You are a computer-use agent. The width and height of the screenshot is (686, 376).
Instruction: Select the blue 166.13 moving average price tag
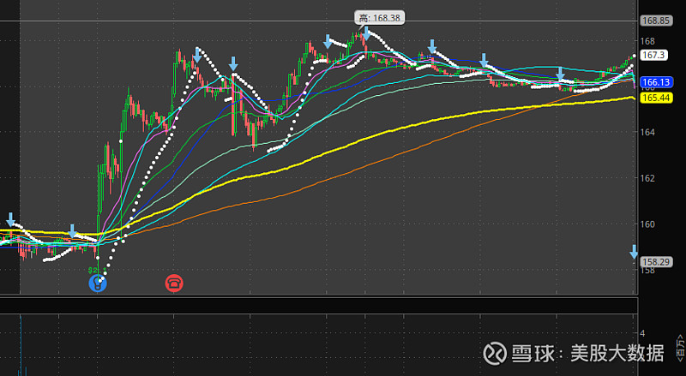[654, 83]
